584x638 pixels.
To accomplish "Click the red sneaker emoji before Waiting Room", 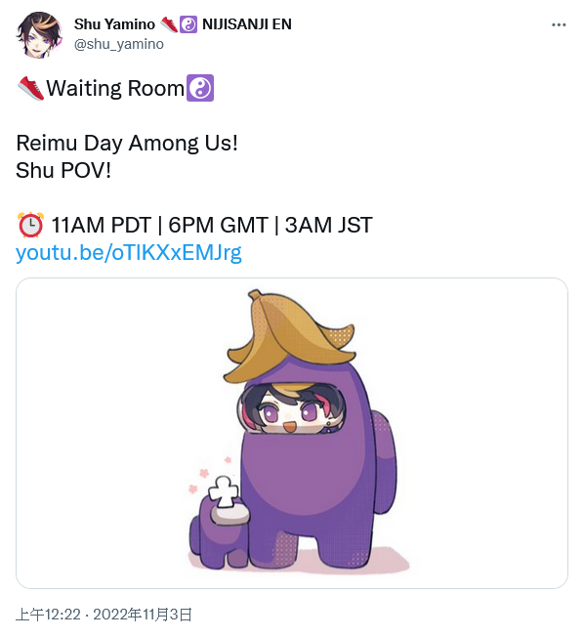I will click(30, 88).
